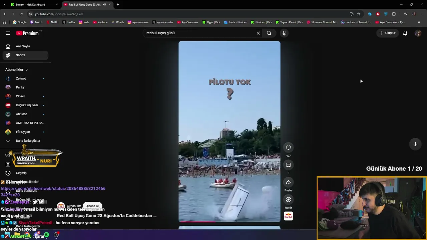Open the Insta bookmark
Image resolution: width=427 pixels, height=240 pixels.
pos(84,22)
